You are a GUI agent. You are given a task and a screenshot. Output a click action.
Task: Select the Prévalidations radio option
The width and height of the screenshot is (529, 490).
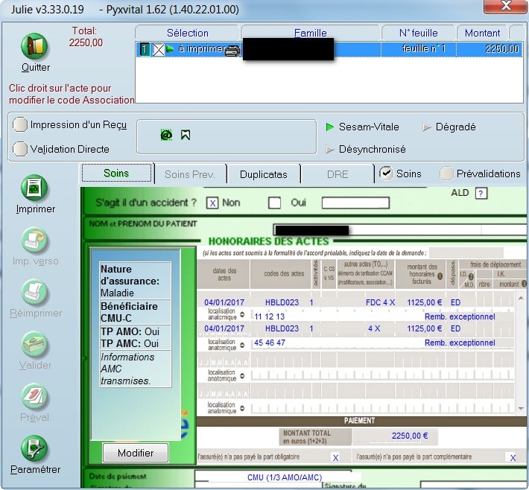pyautogui.click(x=446, y=174)
